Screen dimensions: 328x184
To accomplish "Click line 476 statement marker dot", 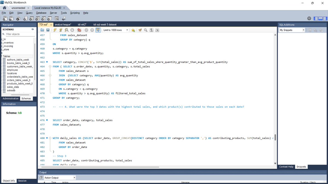I will tap(47, 120).
